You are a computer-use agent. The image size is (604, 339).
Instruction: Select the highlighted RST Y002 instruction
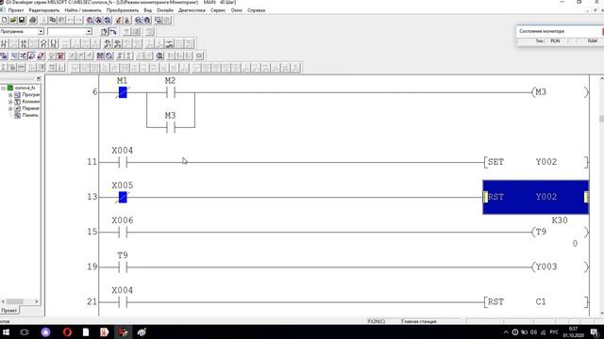click(x=536, y=197)
